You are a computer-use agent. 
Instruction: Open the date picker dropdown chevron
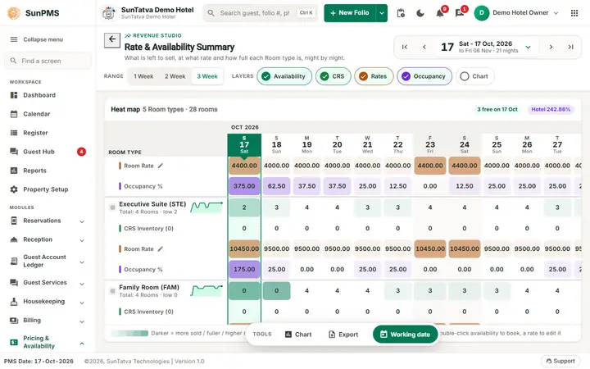pyautogui.click(x=528, y=47)
